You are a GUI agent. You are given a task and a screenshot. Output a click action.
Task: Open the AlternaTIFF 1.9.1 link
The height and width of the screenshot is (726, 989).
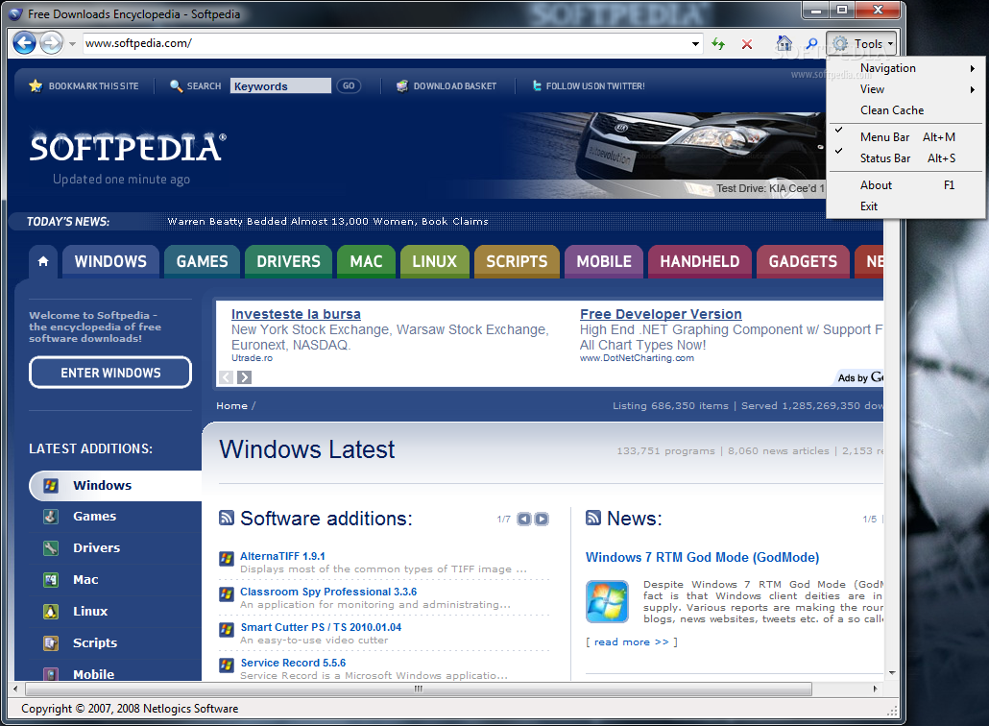click(x=282, y=556)
